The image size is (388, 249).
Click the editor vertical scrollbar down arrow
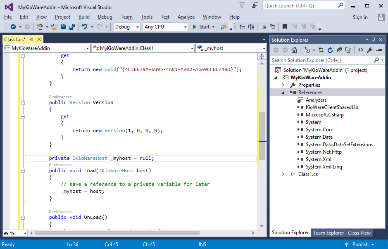(x=262, y=226)
